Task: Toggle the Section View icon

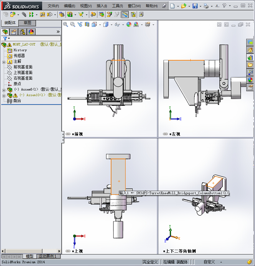Action: click(x=87, y=24)
